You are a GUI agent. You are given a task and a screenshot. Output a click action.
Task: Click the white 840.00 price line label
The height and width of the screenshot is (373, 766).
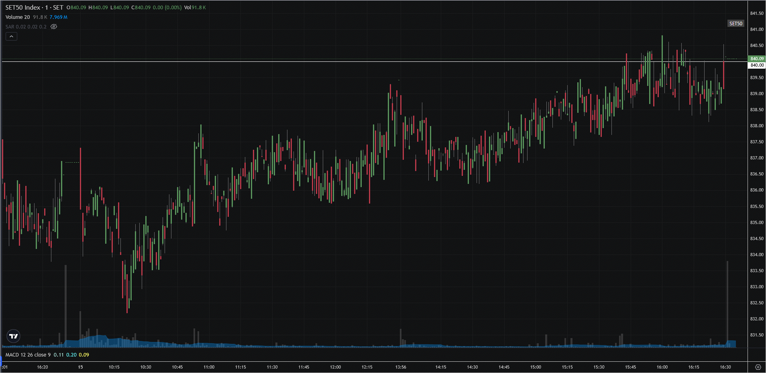(757, 65)
